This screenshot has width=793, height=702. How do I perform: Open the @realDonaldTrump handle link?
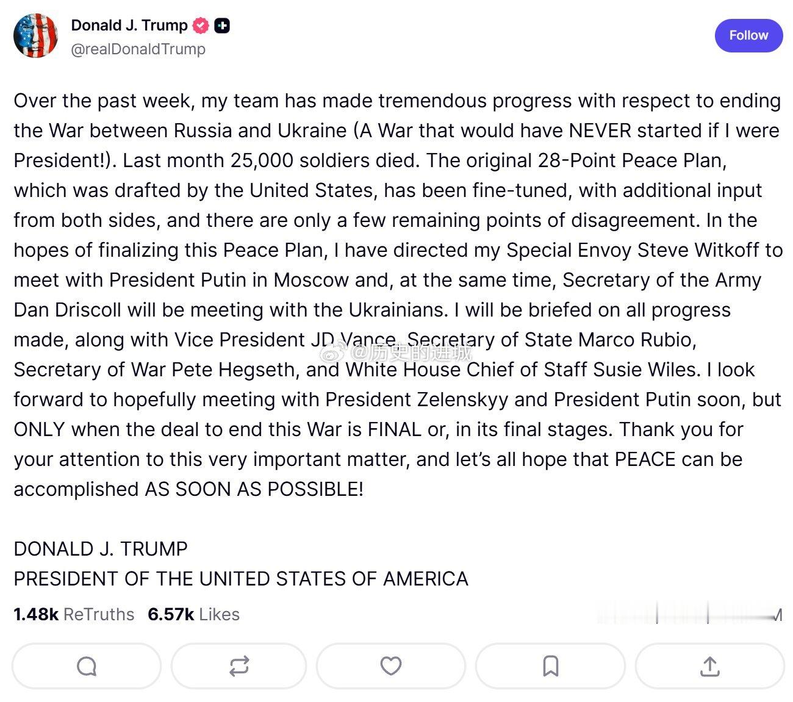pyautogui.click(x=138, y=49)
